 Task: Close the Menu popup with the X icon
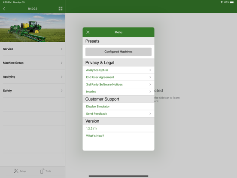[x=88, y=32]
